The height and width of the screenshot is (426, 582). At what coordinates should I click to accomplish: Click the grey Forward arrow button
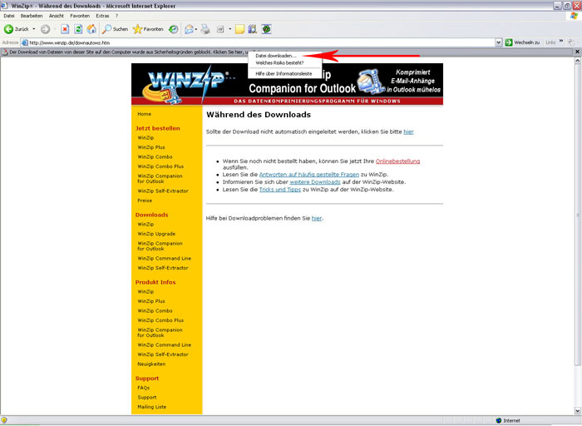(x=45, y=29)
